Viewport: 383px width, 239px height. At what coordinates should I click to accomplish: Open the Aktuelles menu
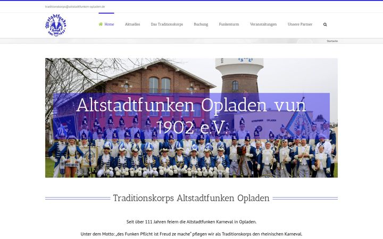[x=132, y=24]
